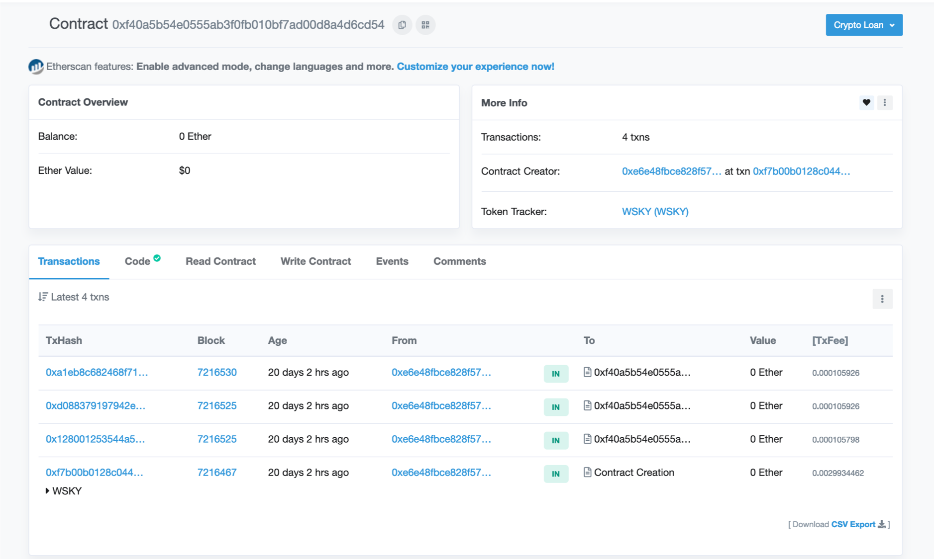934x559 pixels.
Task: Open transaction 0x128001253544a5
Action: pos(95,439)
